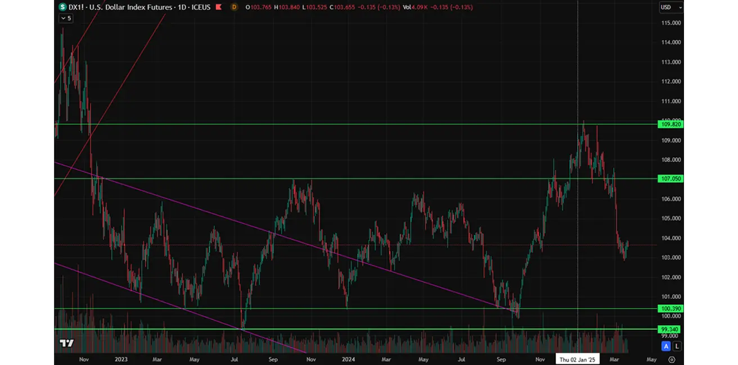Click the 106.000 price axis label
Viewport: 738px width, 365px height.
click(x=670, y=199)
